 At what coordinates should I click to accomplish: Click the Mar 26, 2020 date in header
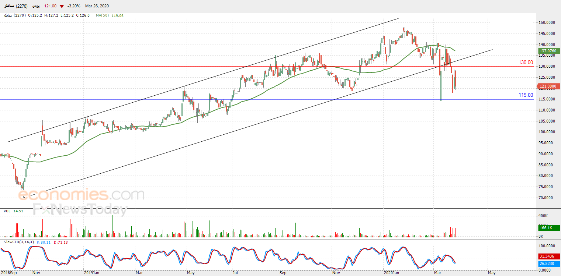[97, 6]
